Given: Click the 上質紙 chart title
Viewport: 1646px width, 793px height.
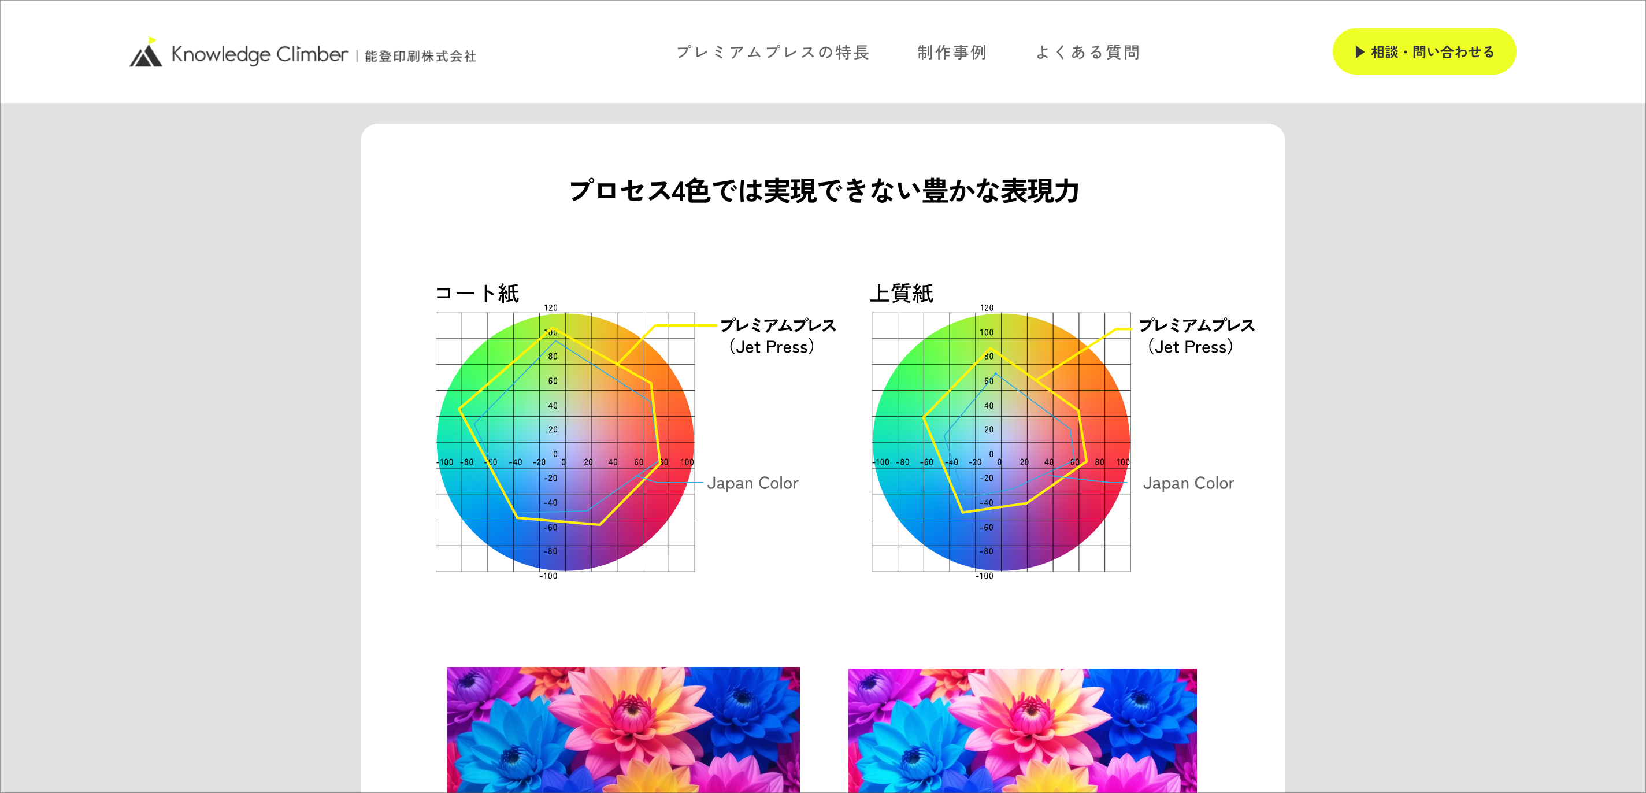Looking at the screenshot, I should point(901,293).
